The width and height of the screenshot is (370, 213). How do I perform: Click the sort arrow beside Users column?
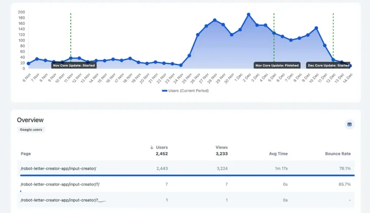coord(152,147)
